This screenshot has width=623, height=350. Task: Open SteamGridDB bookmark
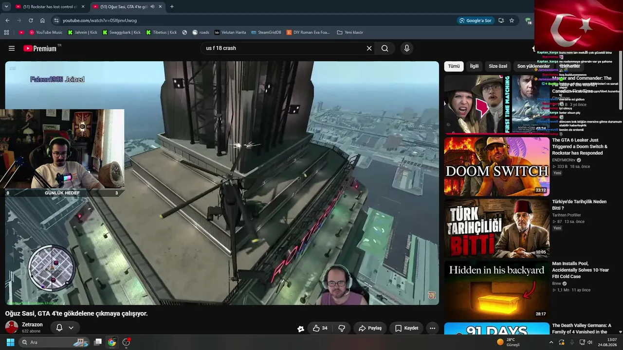tap(266, 33)
